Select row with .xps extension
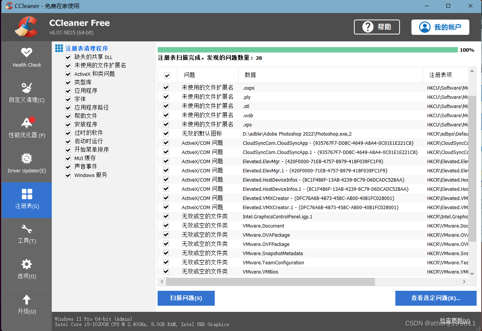The height and width of the screenshot is (331, 482). (313, 125)
